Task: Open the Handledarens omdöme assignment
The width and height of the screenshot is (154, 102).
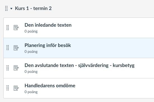Action: coord(50,86)
